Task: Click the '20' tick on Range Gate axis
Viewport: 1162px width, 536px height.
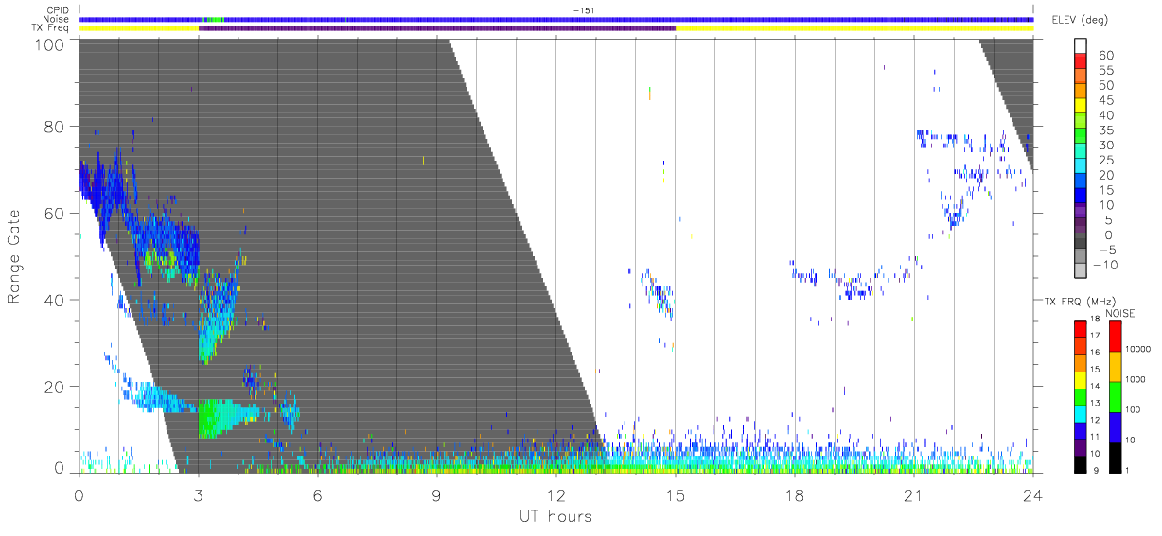Action: [56, 387]
